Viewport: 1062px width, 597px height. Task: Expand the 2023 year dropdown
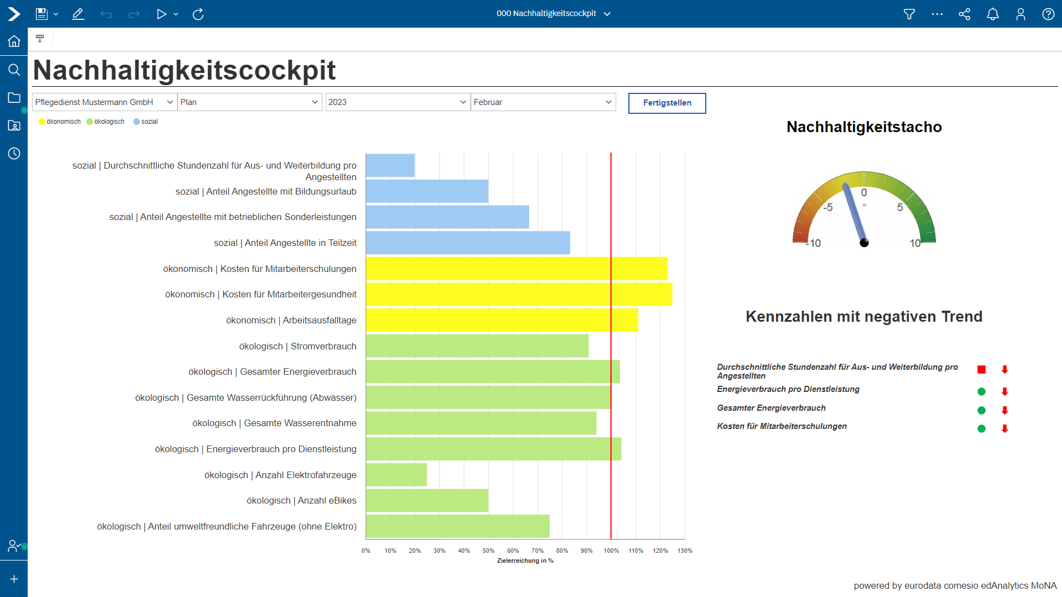[397, 102]
